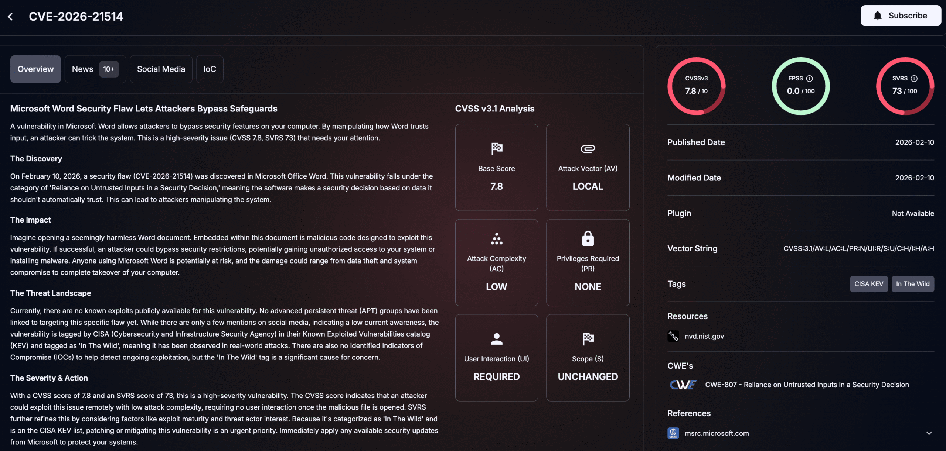This screenshot has height=451, width=946.
Task: Click the Attack Complexity dots icon
Action: [497, 239]
